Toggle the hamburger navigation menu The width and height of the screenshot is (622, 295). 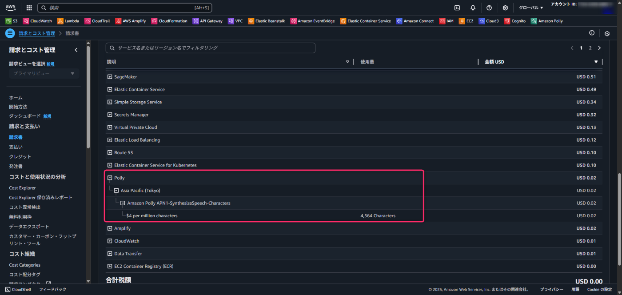click(10, 33)
